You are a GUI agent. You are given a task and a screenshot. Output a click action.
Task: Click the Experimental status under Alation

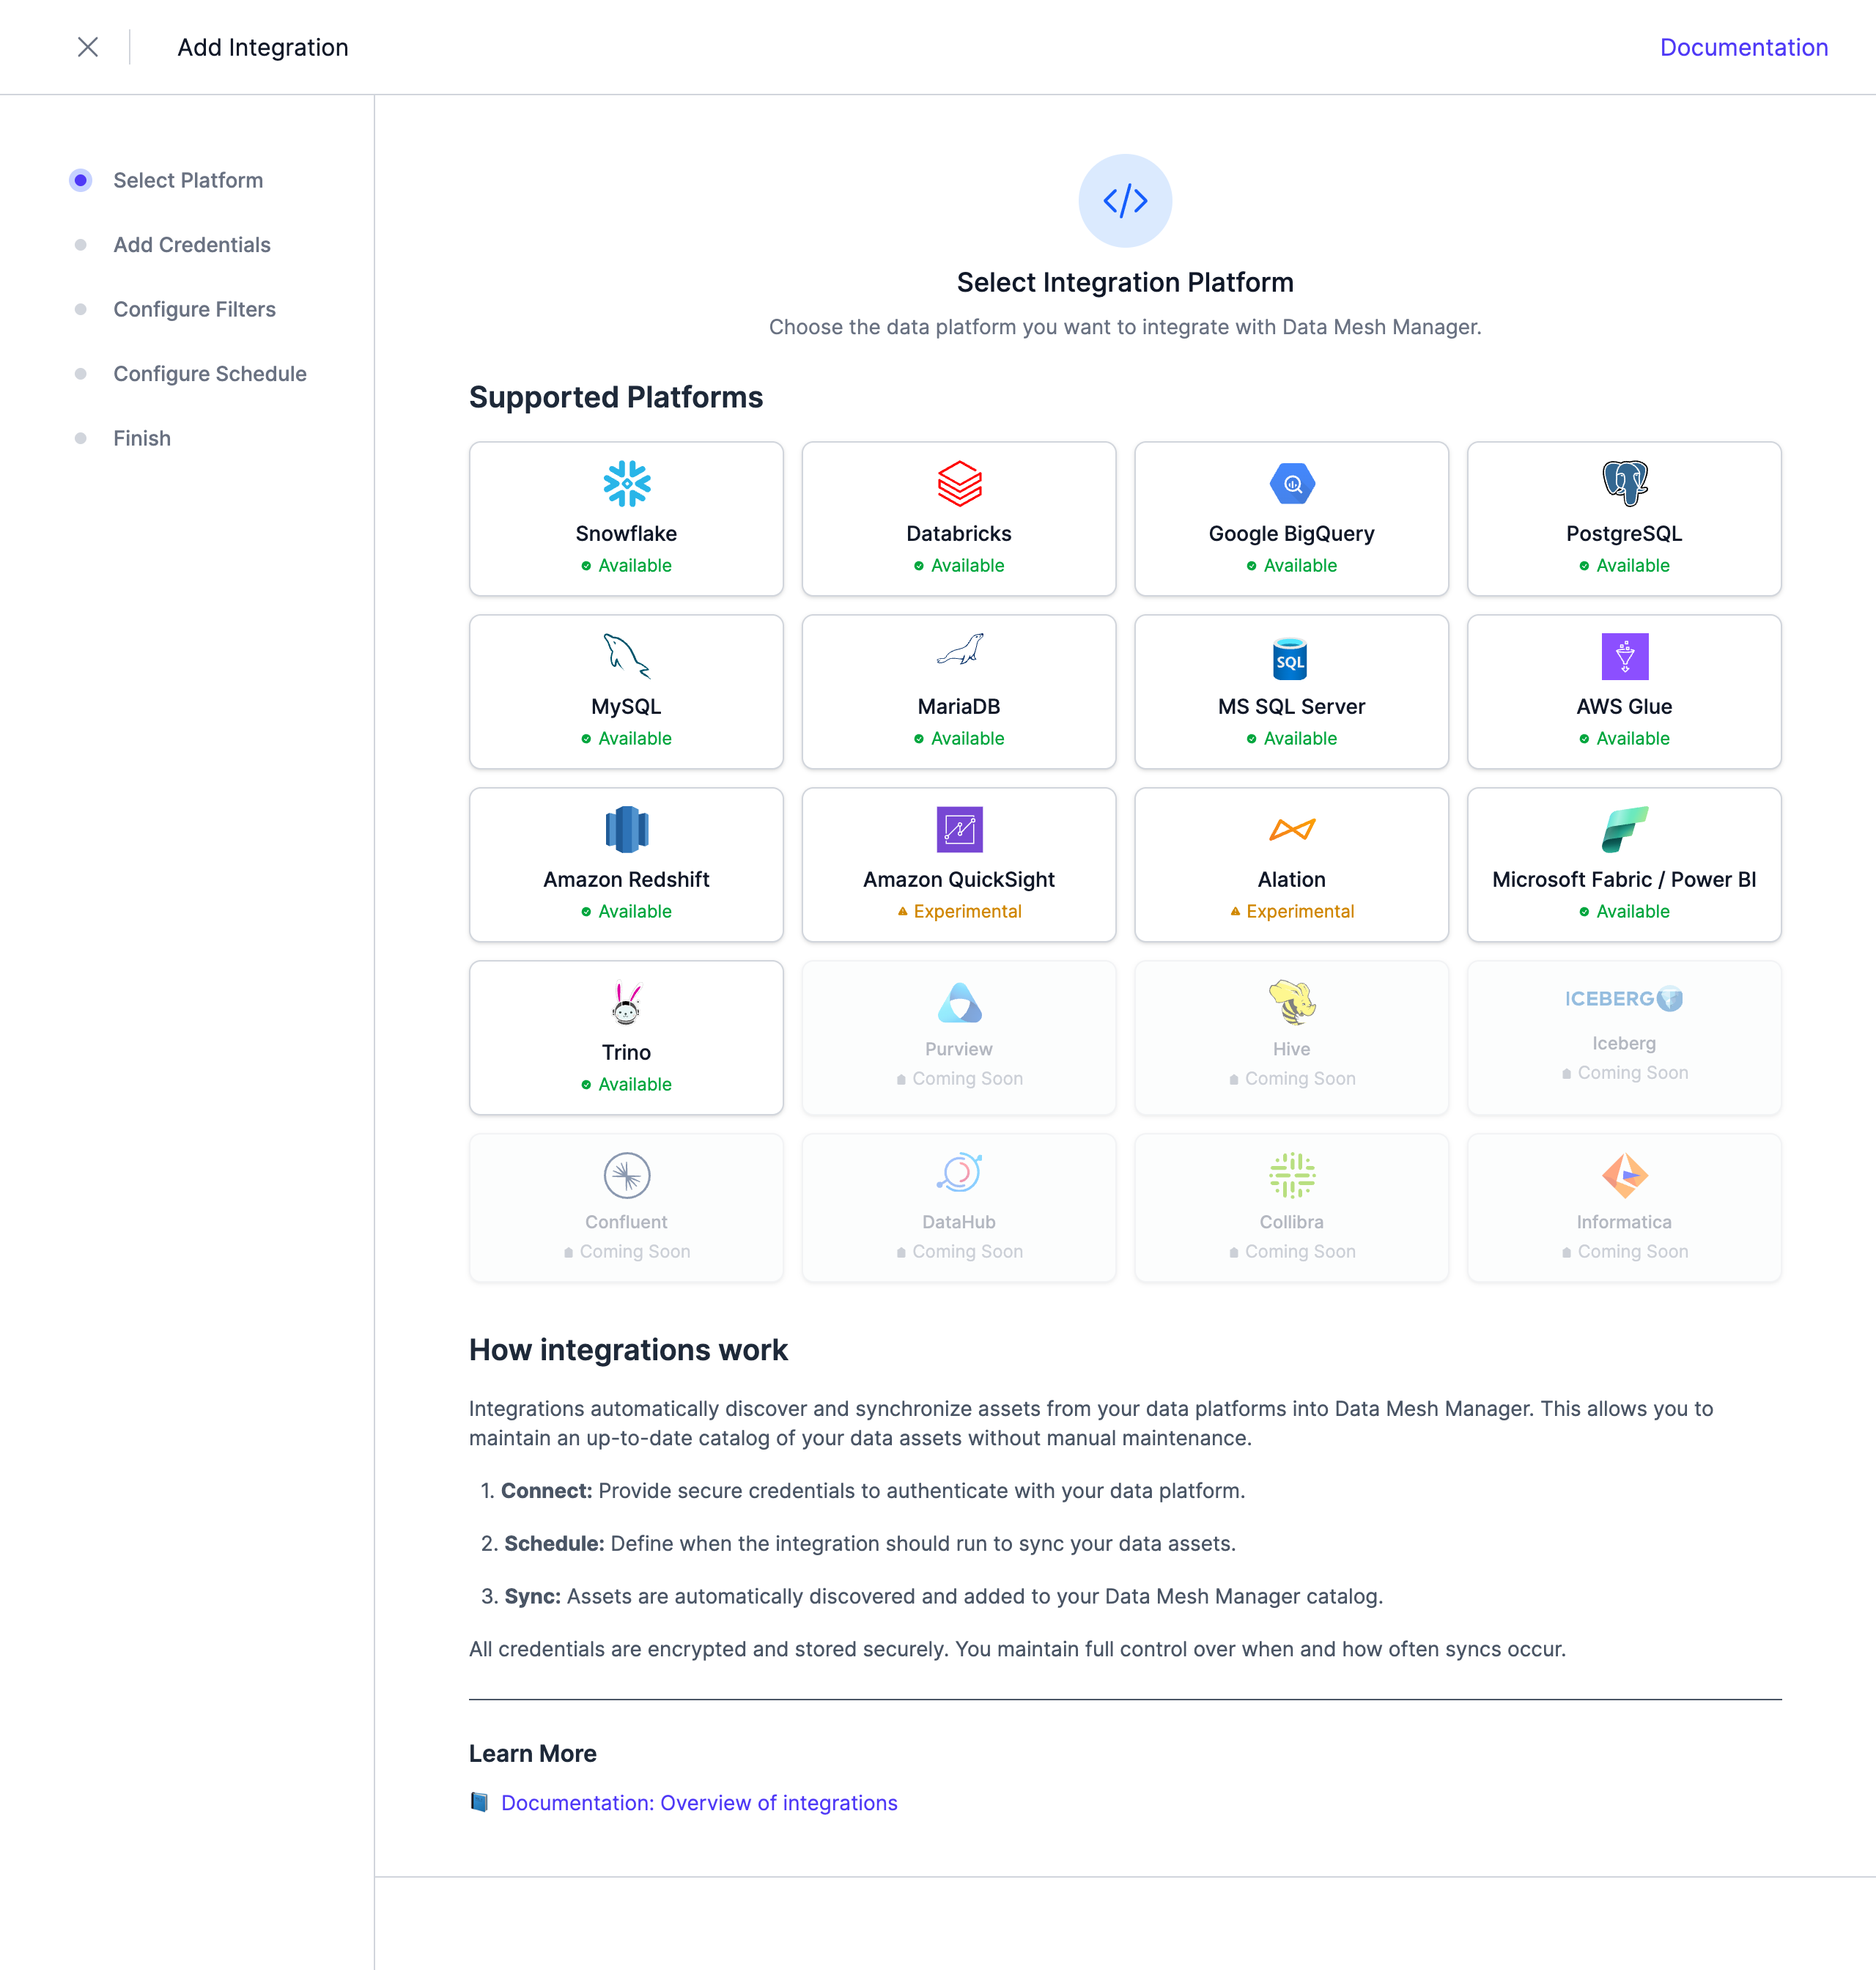(x=1292, y=911)
